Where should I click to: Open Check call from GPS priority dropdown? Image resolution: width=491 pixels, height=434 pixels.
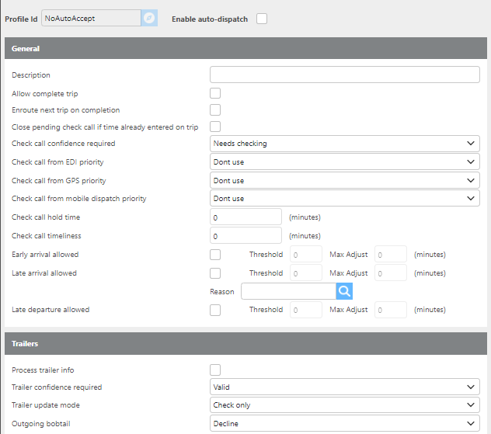coord(345,180)
